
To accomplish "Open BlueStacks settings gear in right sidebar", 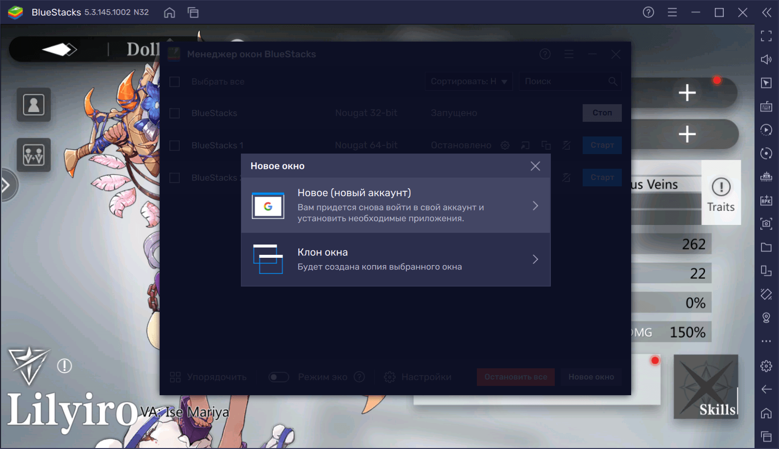I will [766, 365].
